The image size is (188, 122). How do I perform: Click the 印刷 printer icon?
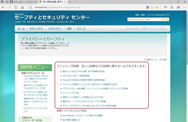(x=161, y=60)
